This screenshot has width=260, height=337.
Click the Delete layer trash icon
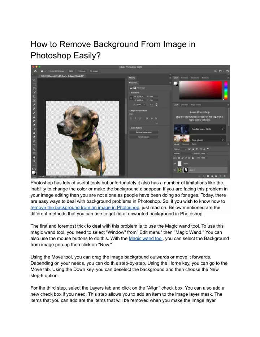pos(225,176)
